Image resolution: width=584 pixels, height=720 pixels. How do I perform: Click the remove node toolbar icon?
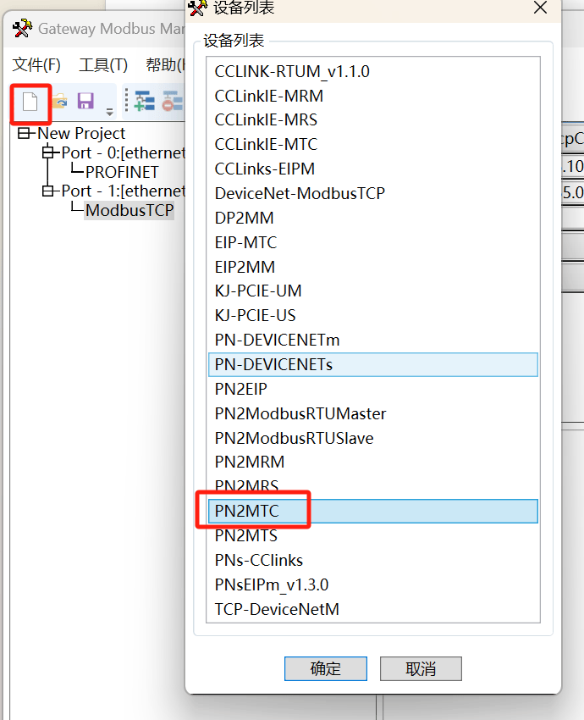click(x=173, y=101)
